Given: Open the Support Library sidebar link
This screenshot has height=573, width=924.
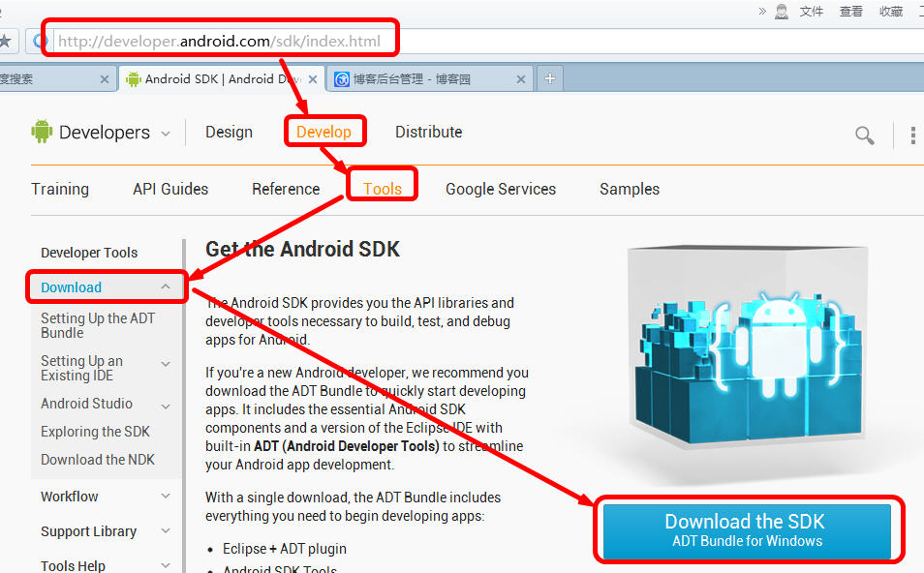Looking at the screenshot, I should point(88,531).
